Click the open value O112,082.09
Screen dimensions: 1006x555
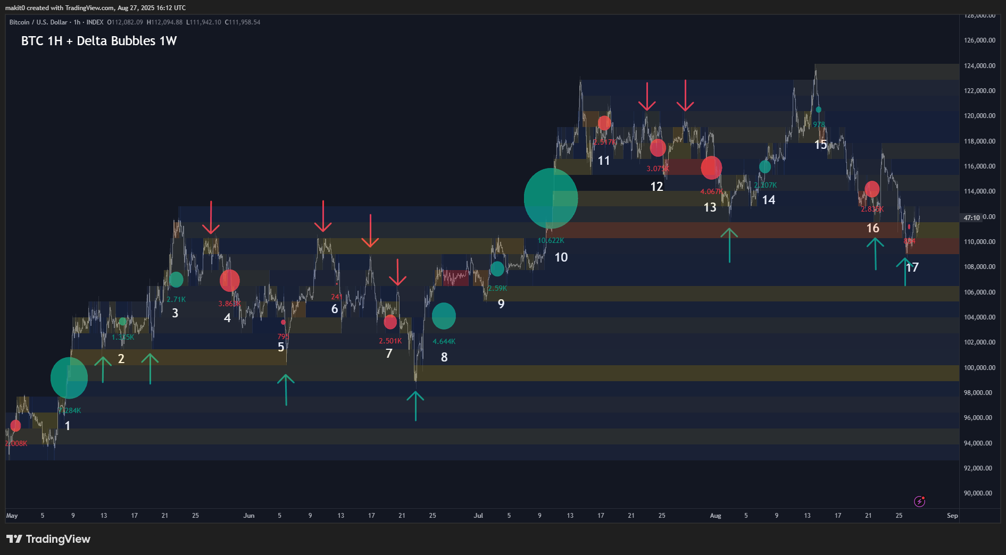[125, 22]
